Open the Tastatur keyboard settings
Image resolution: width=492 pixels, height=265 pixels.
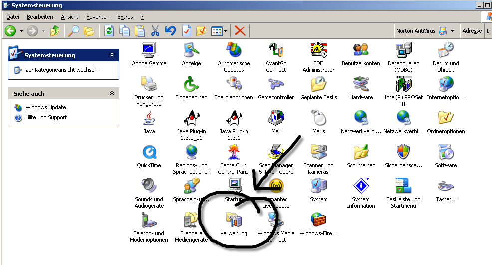446,186
